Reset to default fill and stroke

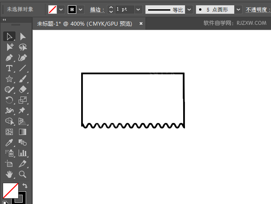(x=4, y=202)
